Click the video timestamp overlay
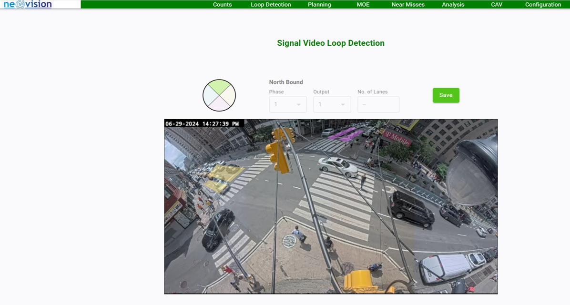 tap(203, 124)
